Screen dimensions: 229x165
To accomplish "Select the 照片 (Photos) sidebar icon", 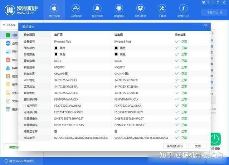I will pos(8,52).
